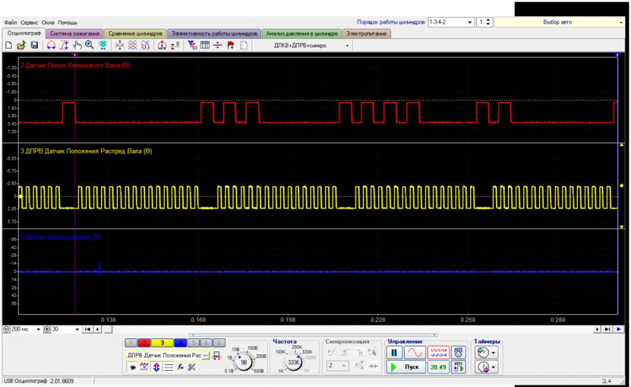Click the pause button in Управление
This screenshot has height=387, width=631.
(x=396, y=353)
